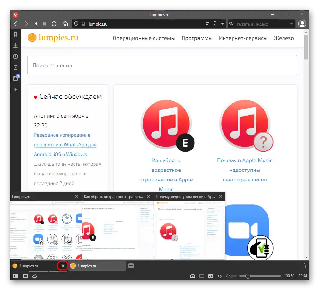Open the sync cloud status
319x290 pixels.
pyautogui.click(x=35, y=276)
